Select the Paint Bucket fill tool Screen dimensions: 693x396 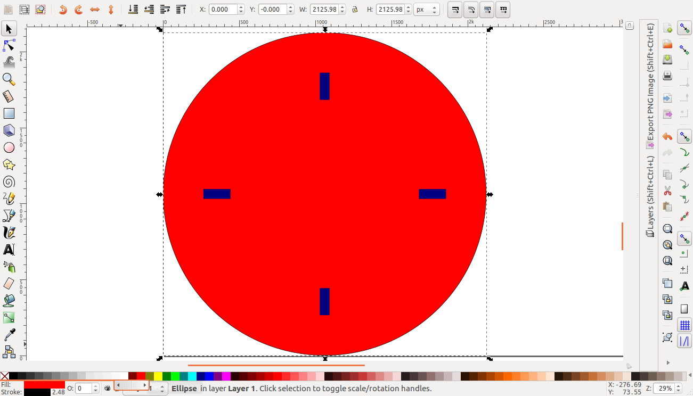(9, 301)
